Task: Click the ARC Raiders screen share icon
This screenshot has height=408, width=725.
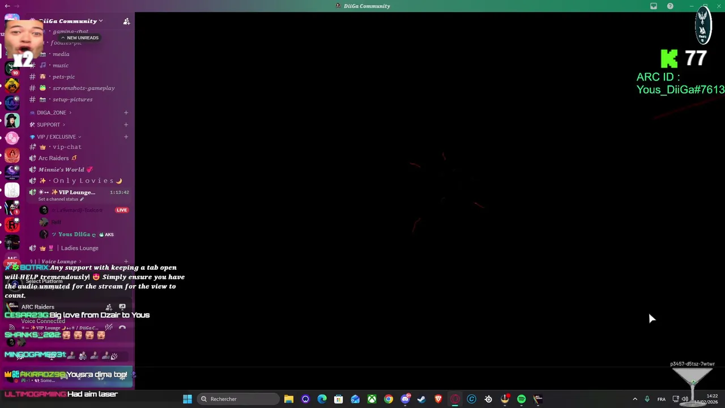Action: pyautogui.click(x=122, y=307)
